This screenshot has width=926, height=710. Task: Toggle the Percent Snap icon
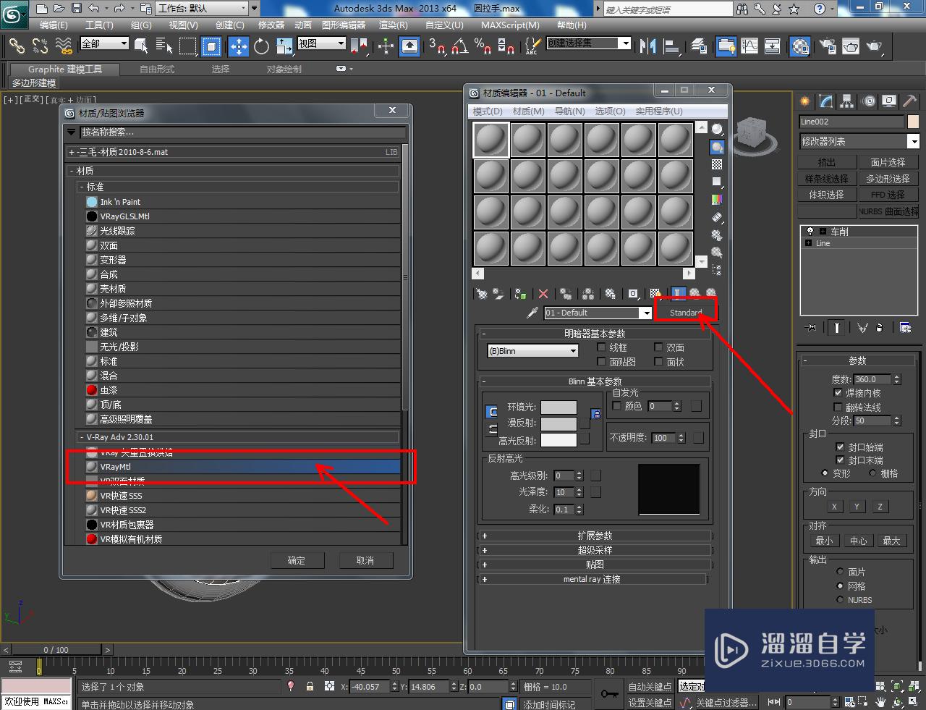point(483,46)
